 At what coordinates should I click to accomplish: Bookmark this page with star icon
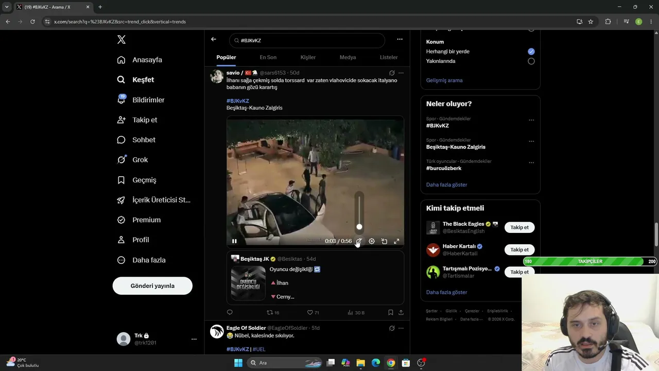tap(591, 22)
